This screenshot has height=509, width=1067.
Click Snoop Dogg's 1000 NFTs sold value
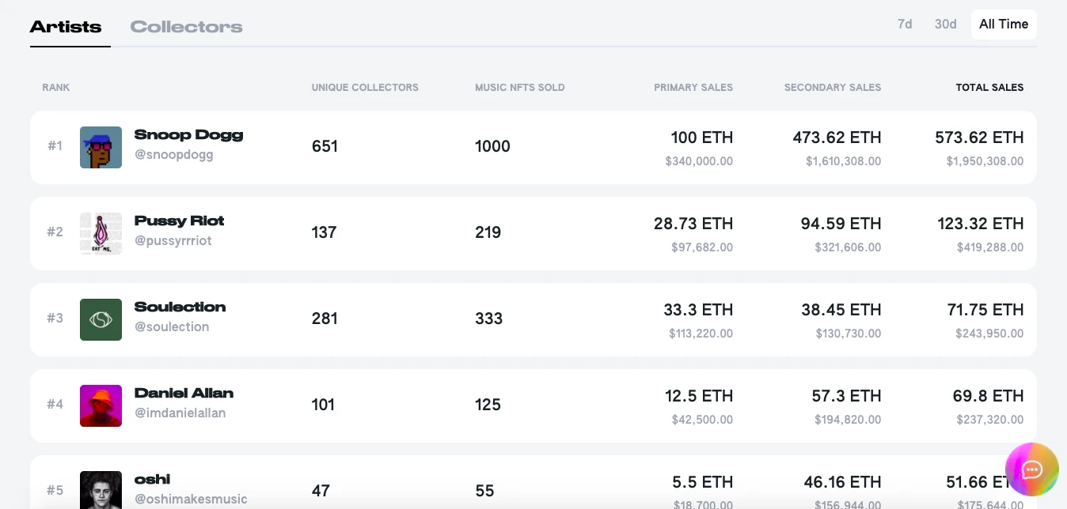492,146
